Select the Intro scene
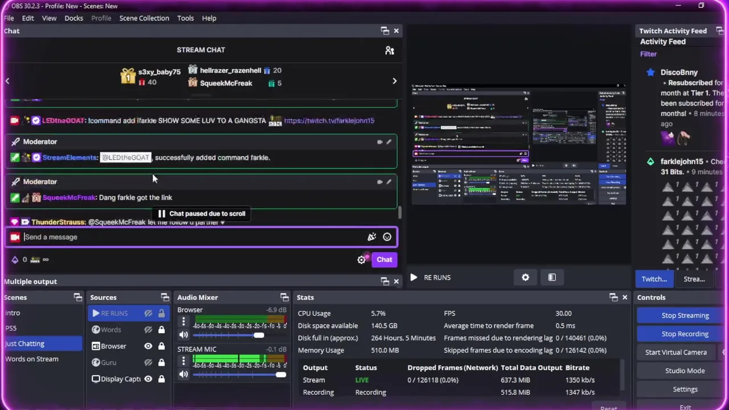Screen dimensions: 729x410 (x=13, y=313)
